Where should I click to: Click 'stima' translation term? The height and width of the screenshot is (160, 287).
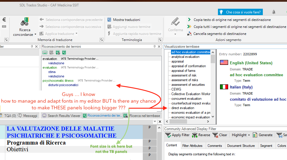pyautogui.click(x=52, y=72)
